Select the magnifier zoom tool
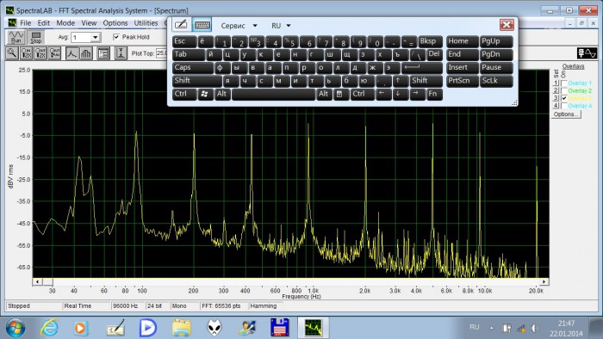This screenshot has height=339, width=603. tap(12, 53)
